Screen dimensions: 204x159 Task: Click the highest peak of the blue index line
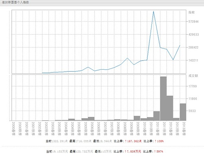(153, 11)
